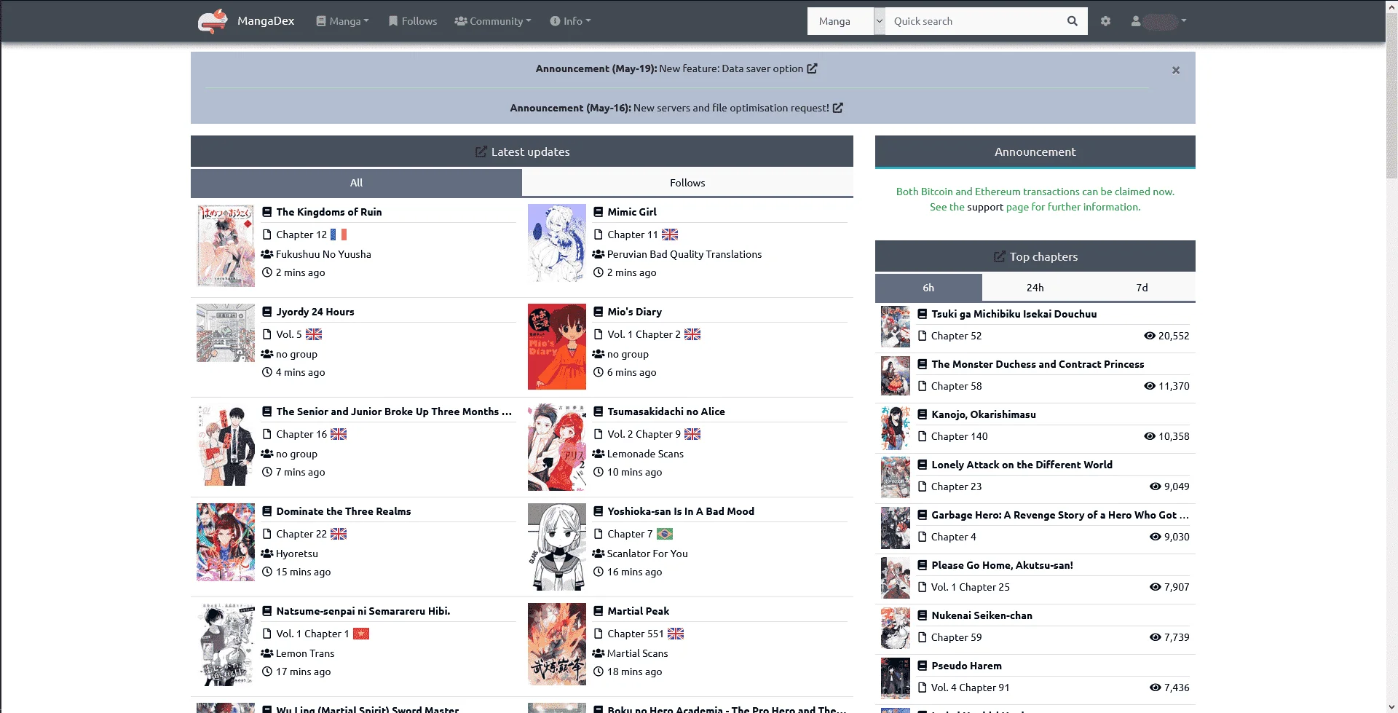Open Please Go Home, Akutsu-san! title
This screenshot has height=713, width=1398.
[x=1002, y=565]
